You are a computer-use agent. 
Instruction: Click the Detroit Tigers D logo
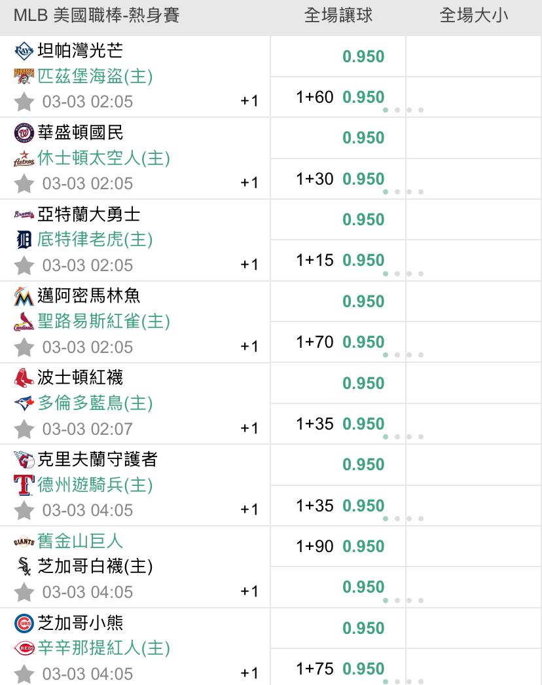24,240
